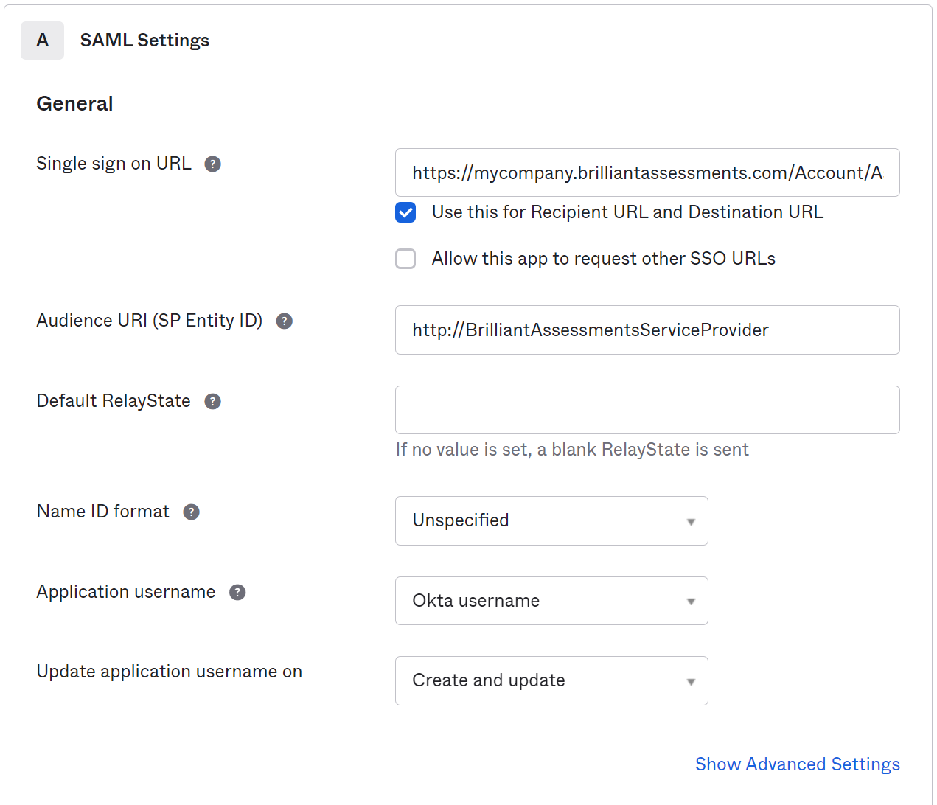Click the blank RelayState hint text
937x805 pixels.
pyautogui.click(x=571, y=450)
